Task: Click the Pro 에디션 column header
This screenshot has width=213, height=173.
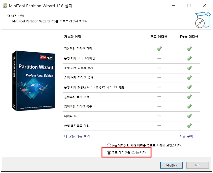Action: [x=189, y=37]
